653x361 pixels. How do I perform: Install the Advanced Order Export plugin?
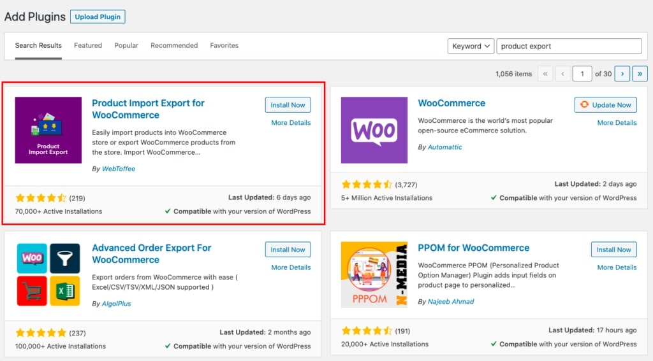288,250
